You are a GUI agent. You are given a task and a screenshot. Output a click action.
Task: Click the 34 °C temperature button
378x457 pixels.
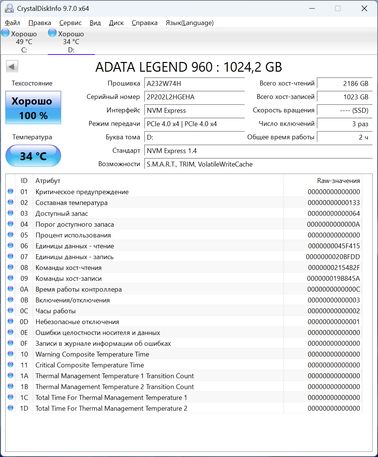33,156
